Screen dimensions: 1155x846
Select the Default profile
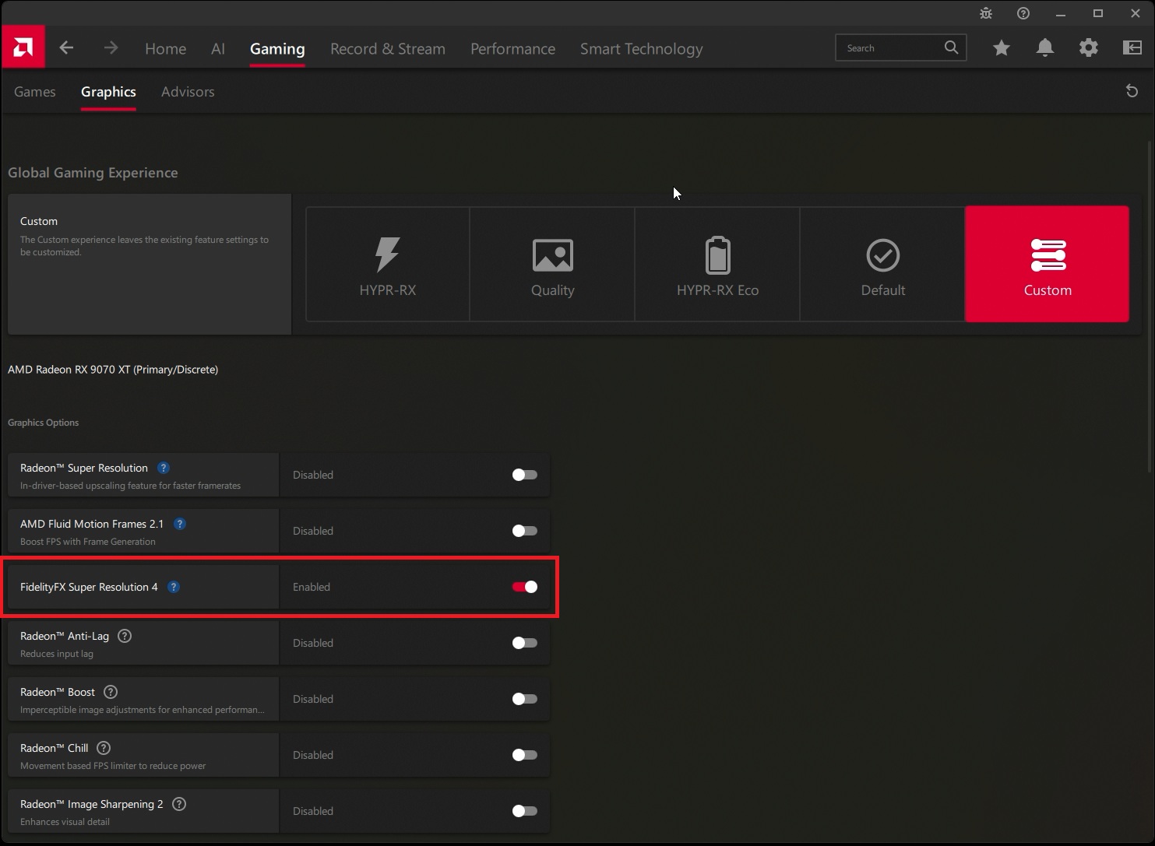pyautogui.click(x=882, y=264)
